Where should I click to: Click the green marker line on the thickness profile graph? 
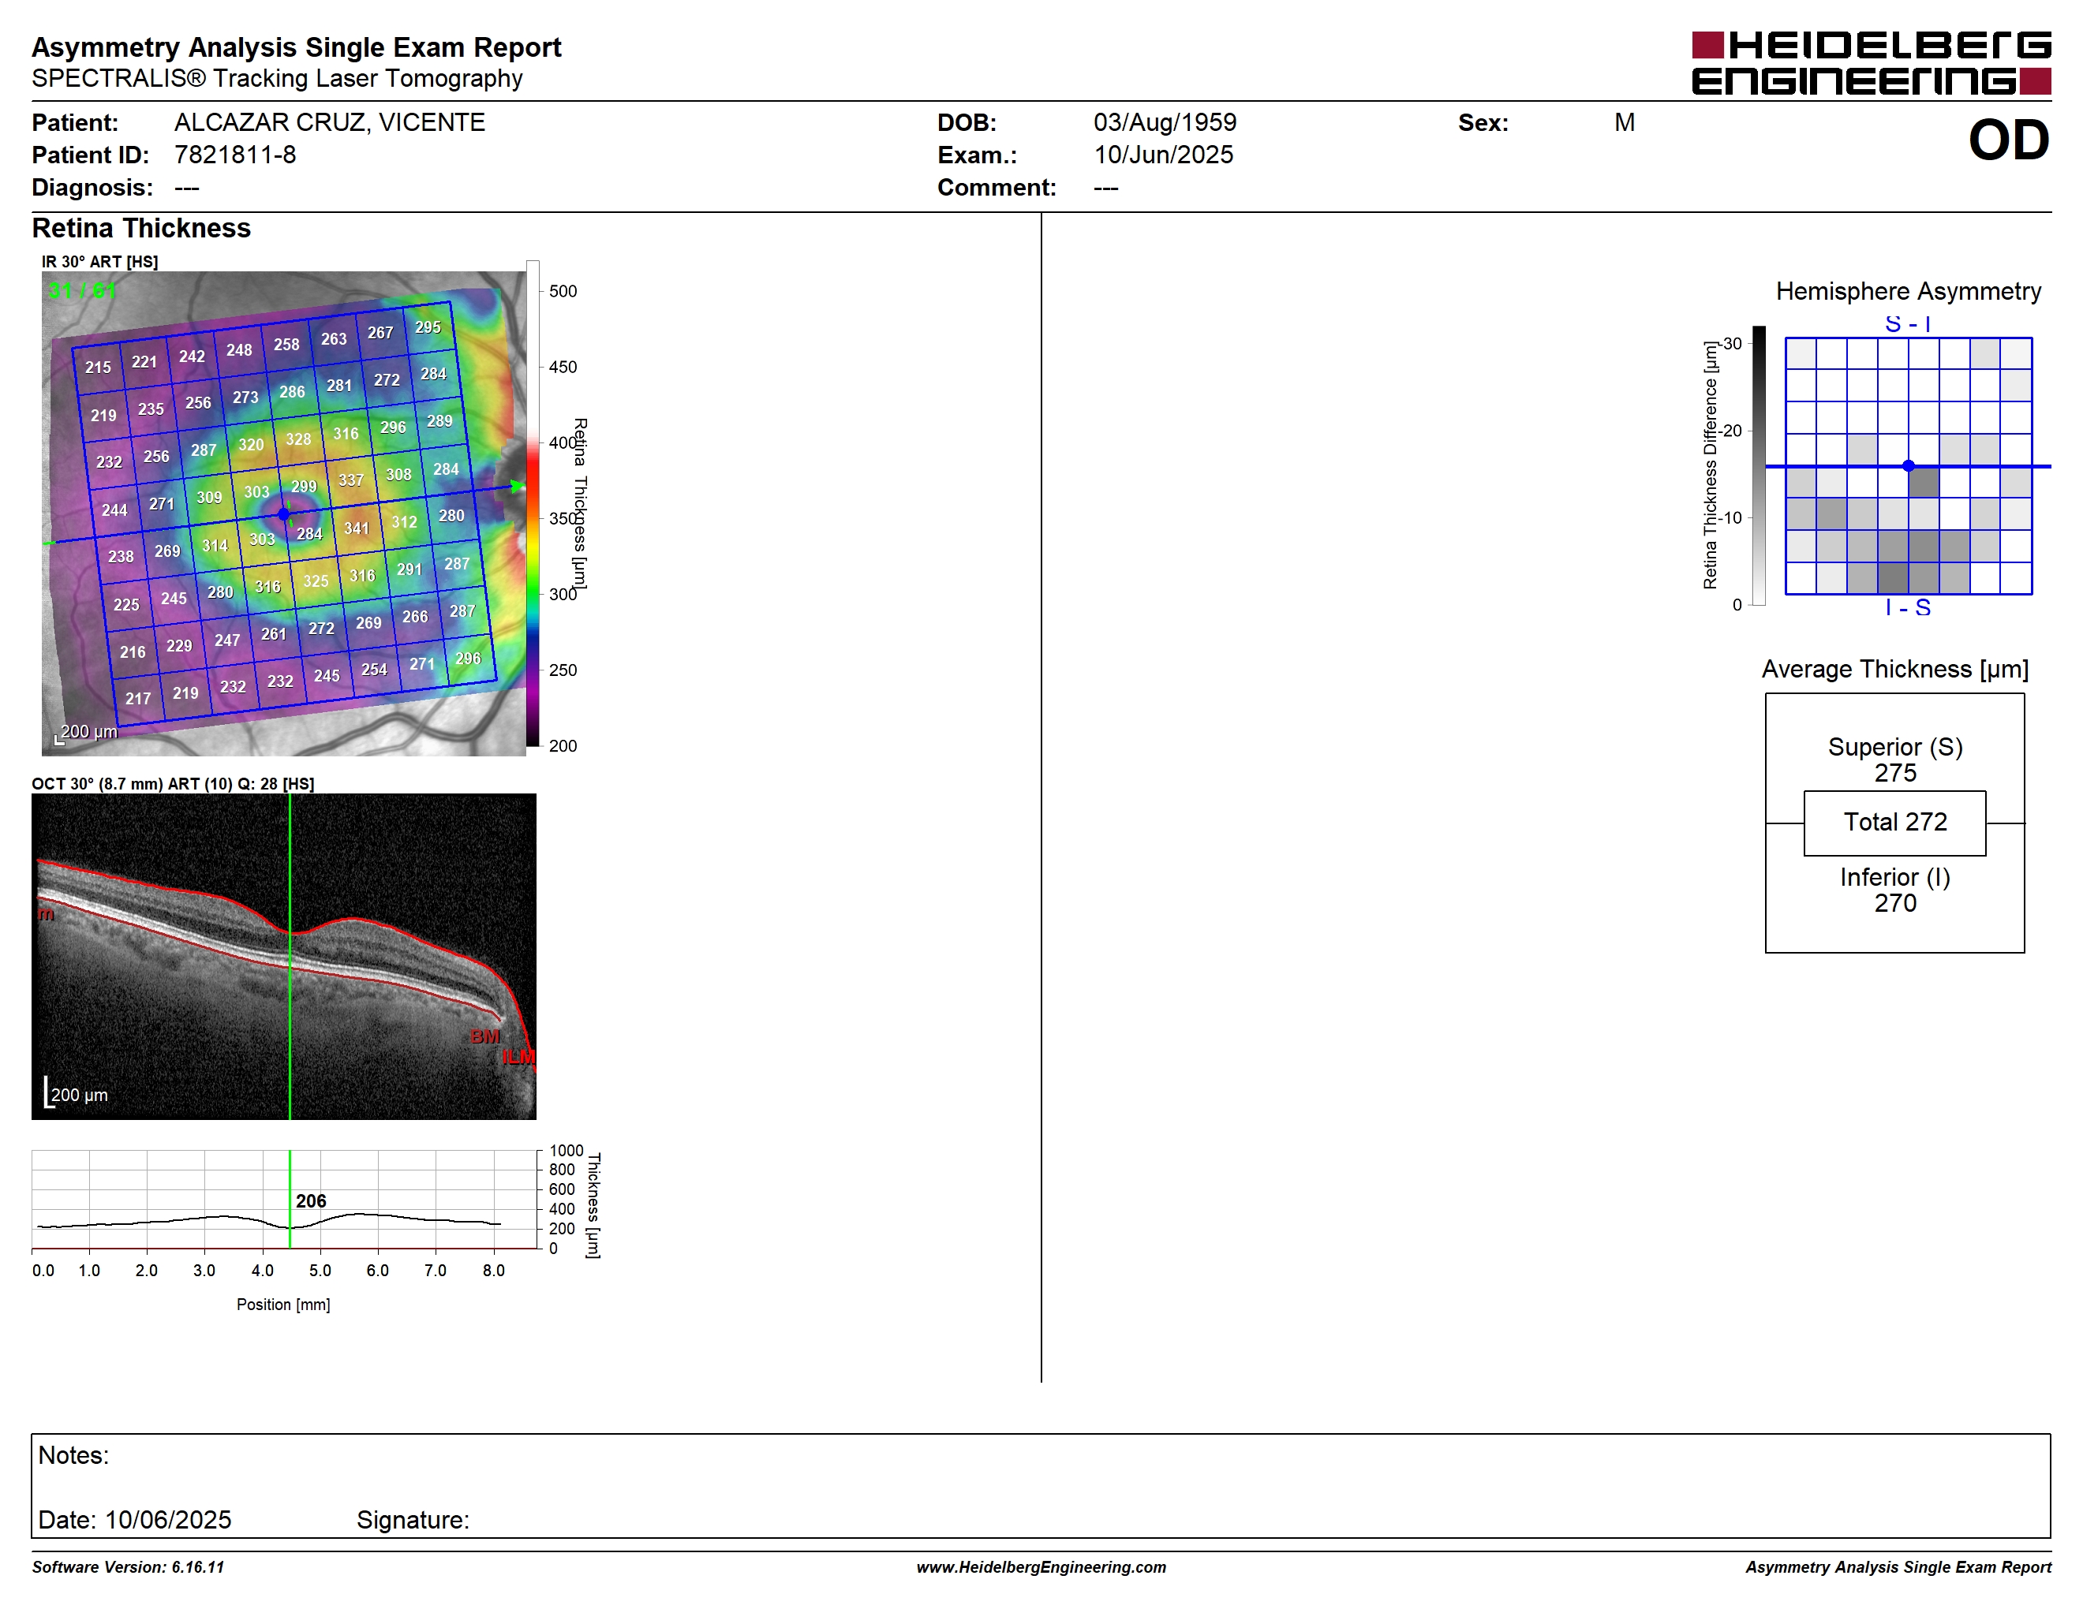pos(290,1199)
